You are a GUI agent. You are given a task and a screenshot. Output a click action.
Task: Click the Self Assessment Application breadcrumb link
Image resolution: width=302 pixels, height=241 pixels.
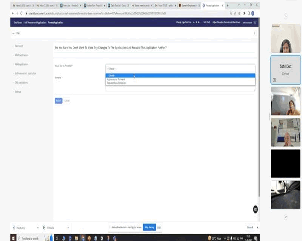(35, 23)
